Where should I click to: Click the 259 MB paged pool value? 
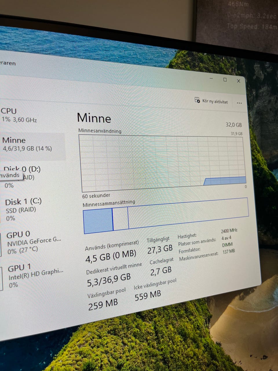(103, 304)
